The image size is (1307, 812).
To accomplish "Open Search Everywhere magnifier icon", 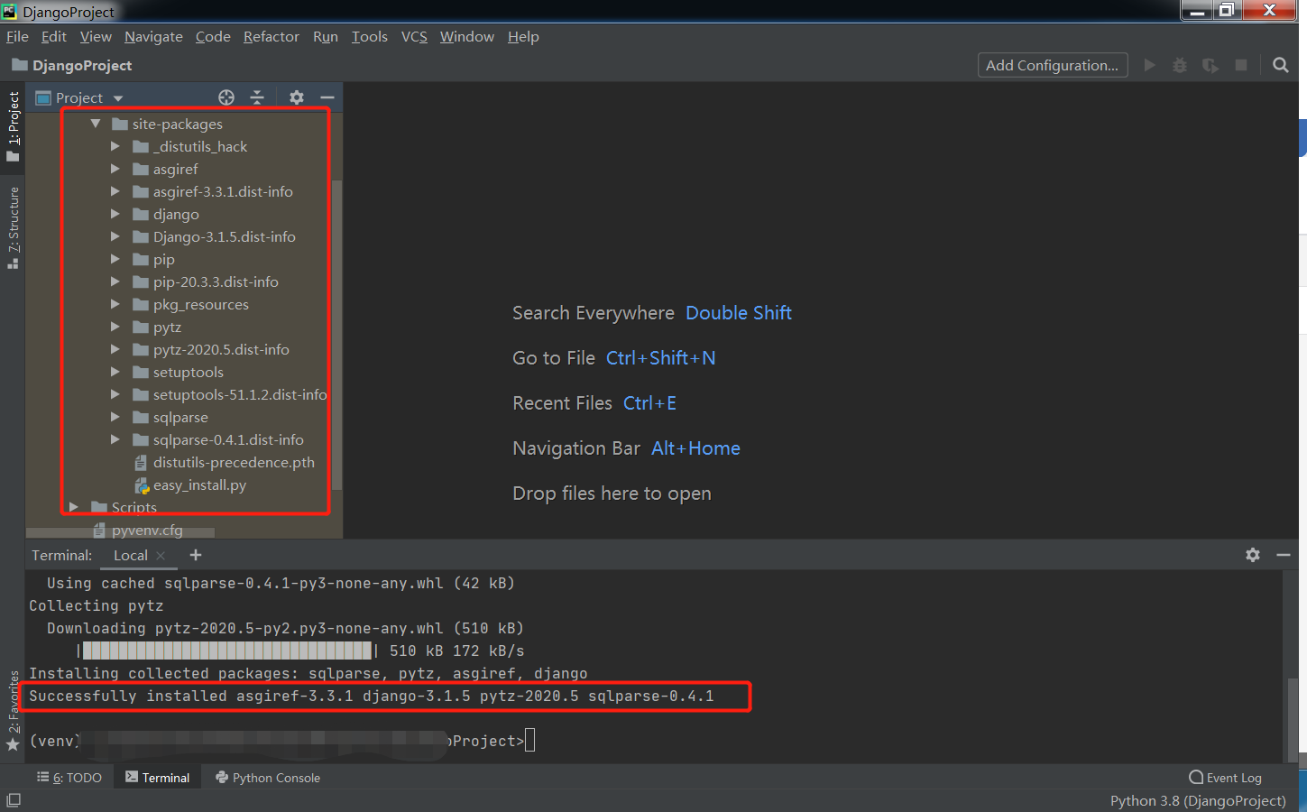I will tap(1280, 65).
